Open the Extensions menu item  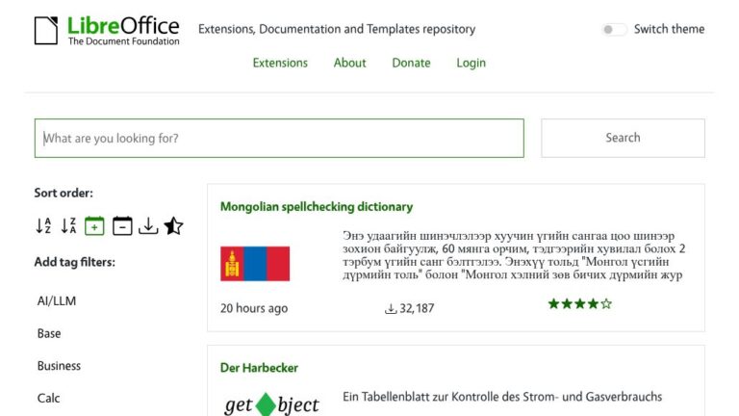280,63
